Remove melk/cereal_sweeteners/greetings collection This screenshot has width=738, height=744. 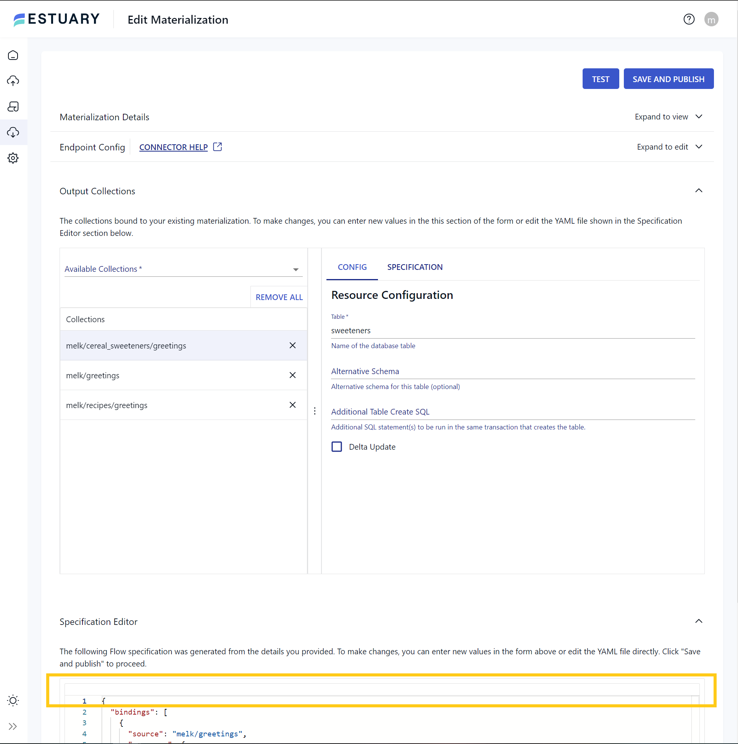pos(292,345)
